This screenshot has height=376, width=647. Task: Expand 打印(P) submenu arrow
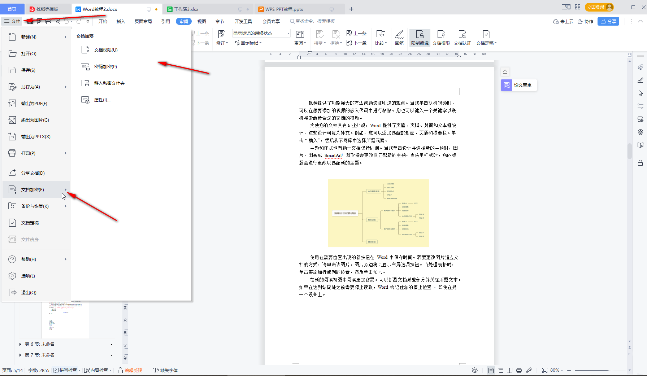[65, 153]
